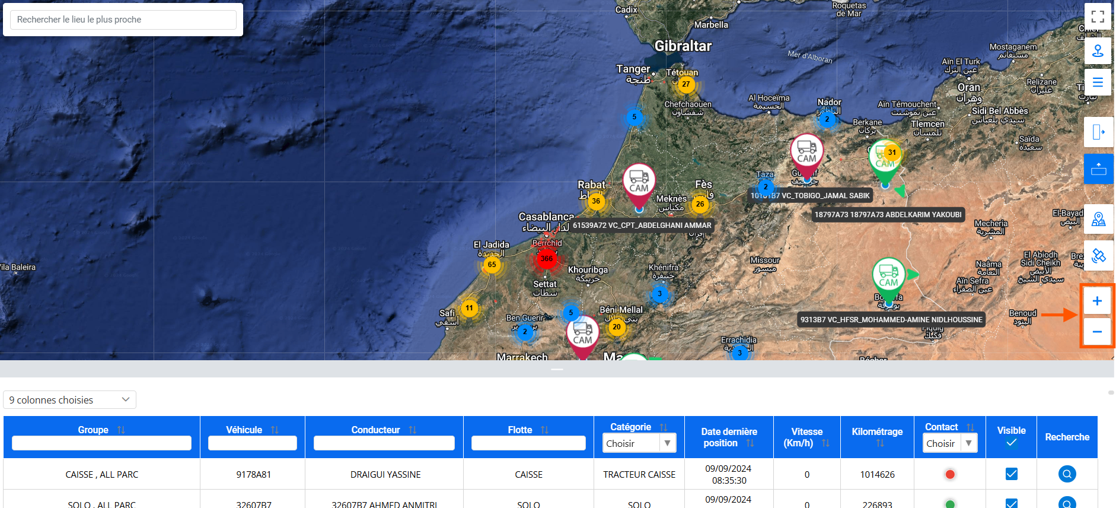1116x508 pixels.
Task: Click the 9313B7 VC_HFSR_MOHAMMED-AMINE NIDLHOUSSINE label
Action: (891, 320)
